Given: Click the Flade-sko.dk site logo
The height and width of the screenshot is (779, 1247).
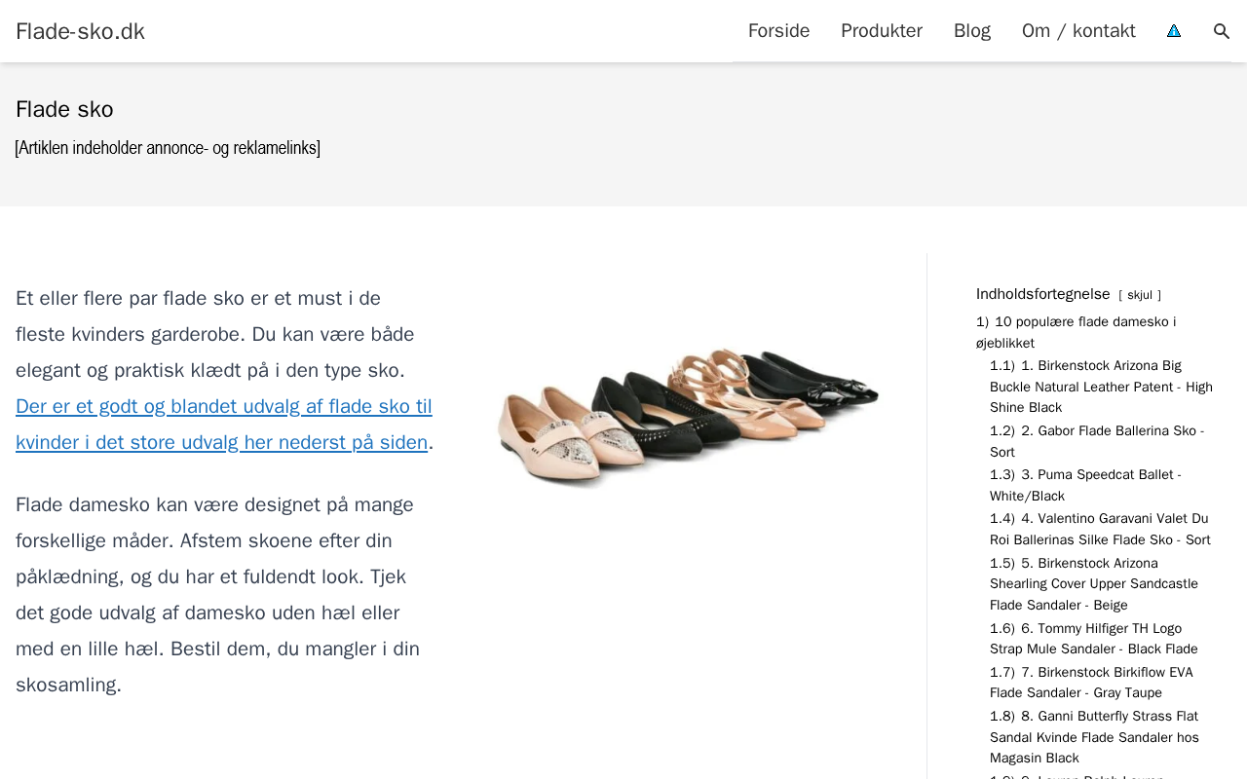Looking at the screenshot, I should pyautogui.click(x=80, y=31).
